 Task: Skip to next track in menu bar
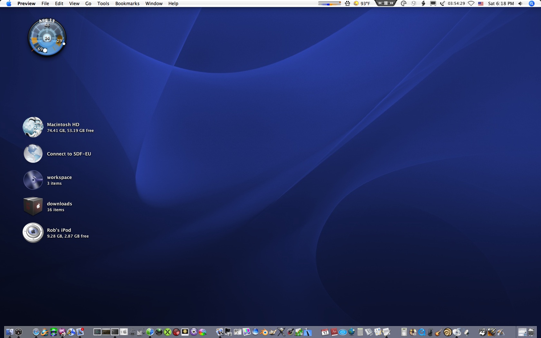[392, 3]
